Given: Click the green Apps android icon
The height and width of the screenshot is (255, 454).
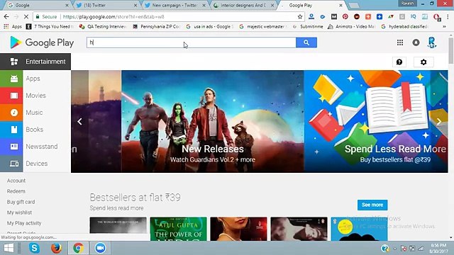Looking at the screenshot, I should pos(14,79).
